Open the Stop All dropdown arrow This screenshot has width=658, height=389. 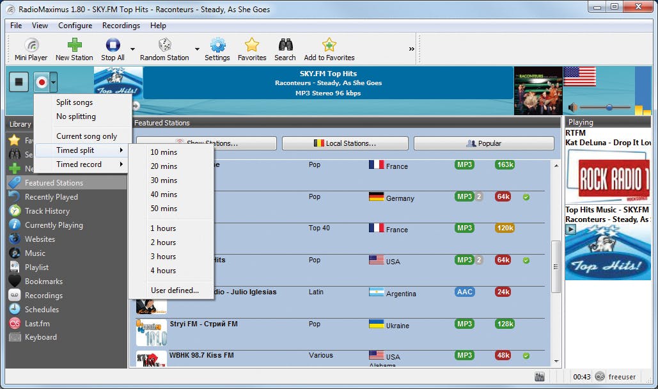[132, 49]
